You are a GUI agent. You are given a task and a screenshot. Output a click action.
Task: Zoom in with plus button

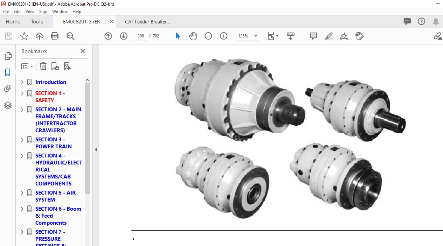point(224,36)
